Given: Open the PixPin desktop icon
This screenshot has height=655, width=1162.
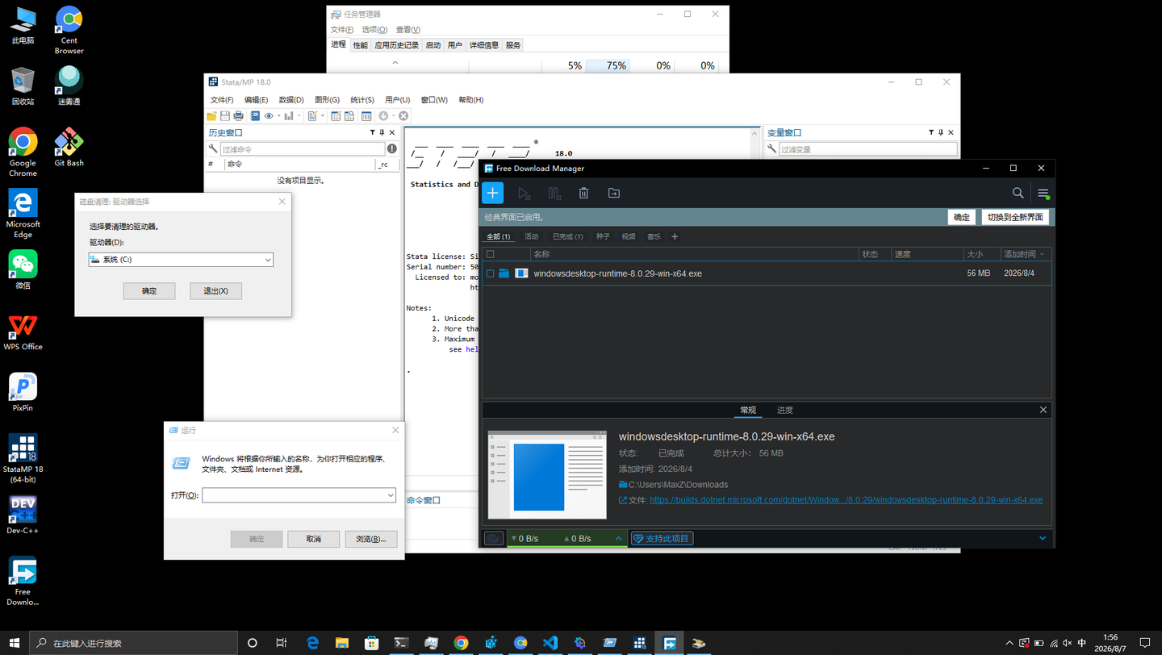Looking at the screenshot, I should pos(23,393).
